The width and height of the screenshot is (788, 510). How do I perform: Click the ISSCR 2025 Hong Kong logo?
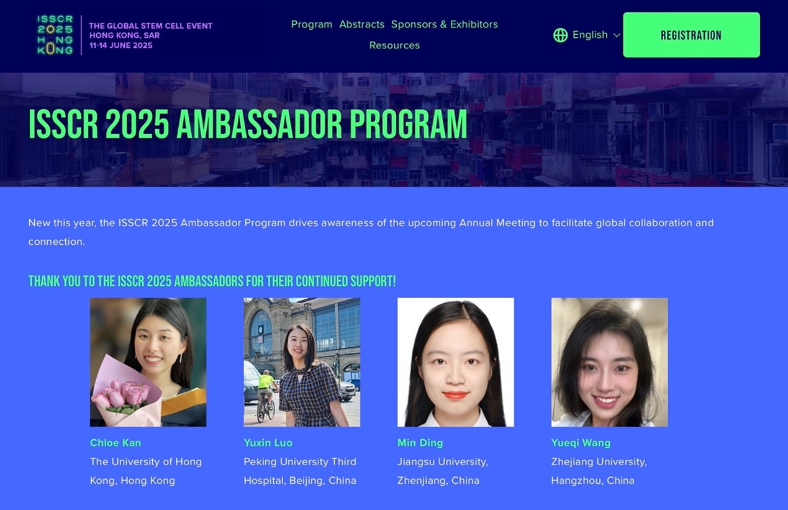point(55,35)
